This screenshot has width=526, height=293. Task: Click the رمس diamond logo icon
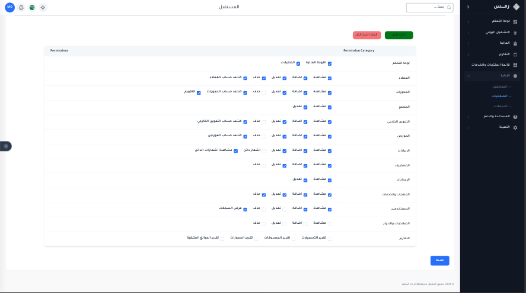tap(516, 7)
